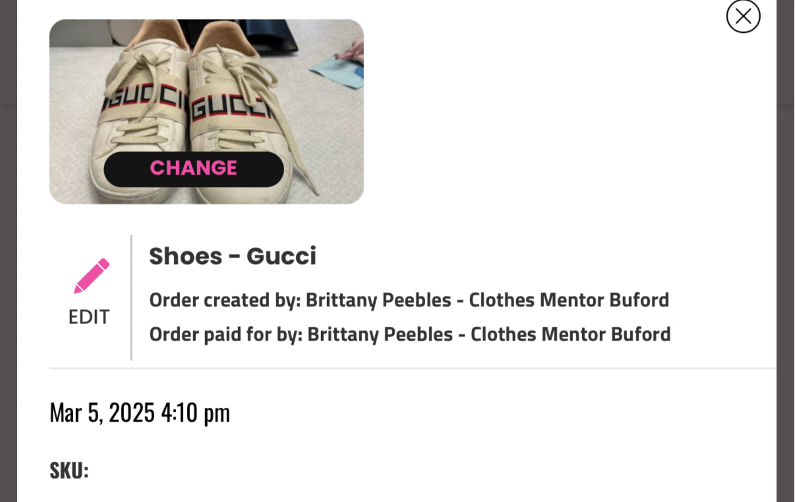
Task: Click the Order paid for by line
Action: 410,335
